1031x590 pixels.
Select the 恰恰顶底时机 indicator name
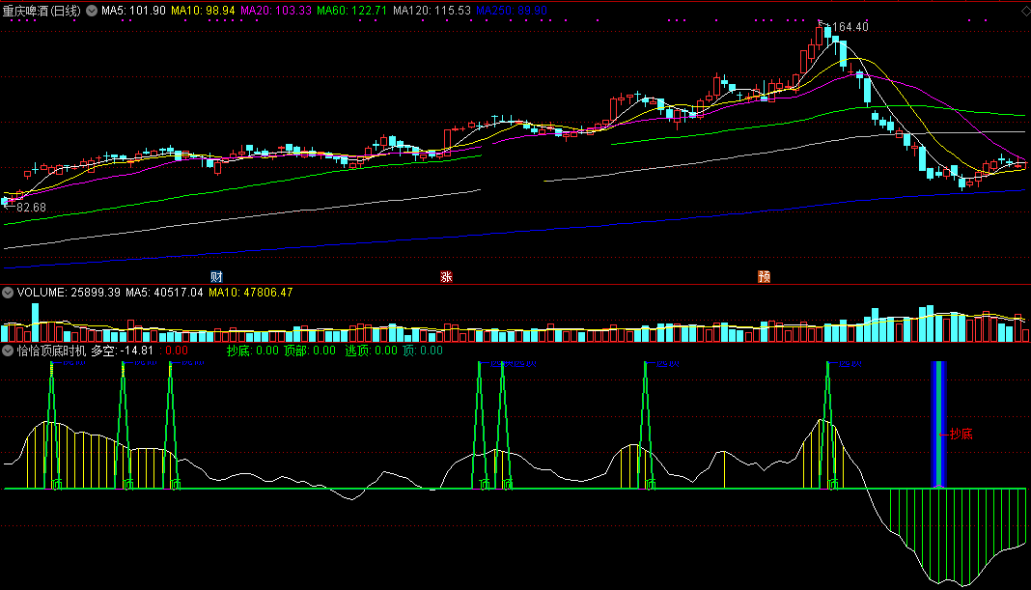click(51, 351)
